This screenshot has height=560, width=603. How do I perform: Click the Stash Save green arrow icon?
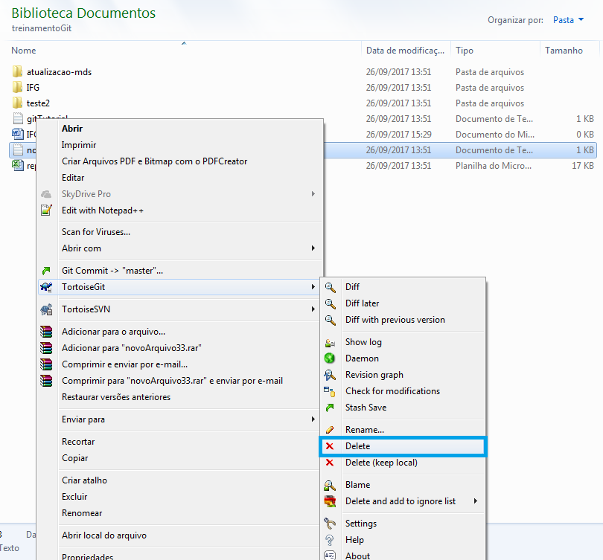click(330, 408)
